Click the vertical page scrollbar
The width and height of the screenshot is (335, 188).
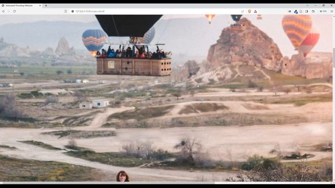(334, 58)
